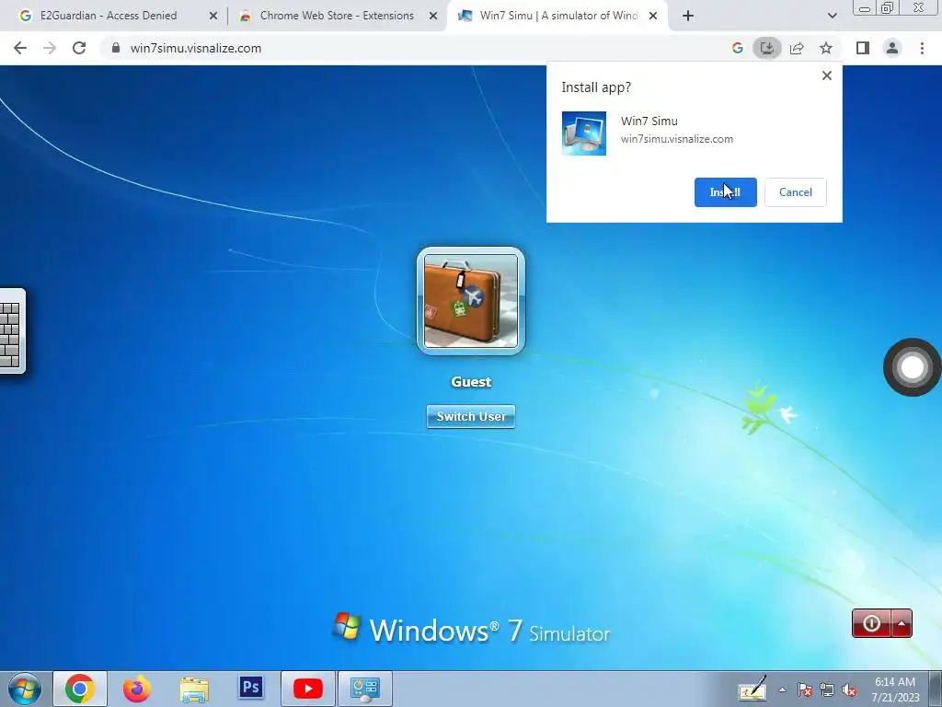Viewport: 942px width, 707px height.
Task: Open the tab search dropdown
Action: tap(832, 17)
